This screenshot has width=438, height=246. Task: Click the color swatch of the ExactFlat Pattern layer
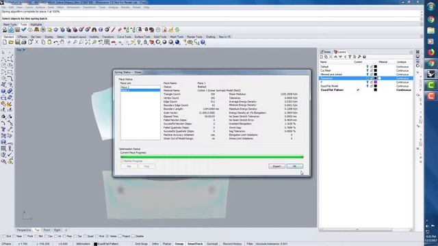(x=376, y=90)
